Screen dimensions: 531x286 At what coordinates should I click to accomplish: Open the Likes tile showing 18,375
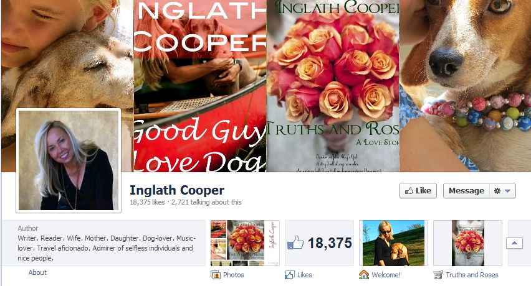pos(319,243)
